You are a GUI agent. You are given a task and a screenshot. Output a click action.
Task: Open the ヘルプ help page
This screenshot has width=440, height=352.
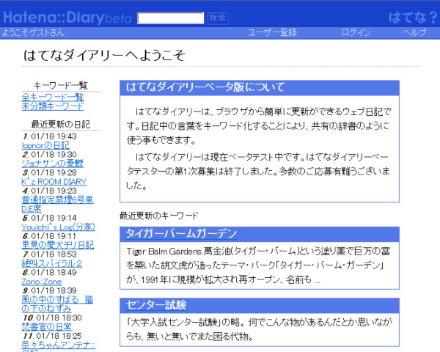(x=414, y=32)
